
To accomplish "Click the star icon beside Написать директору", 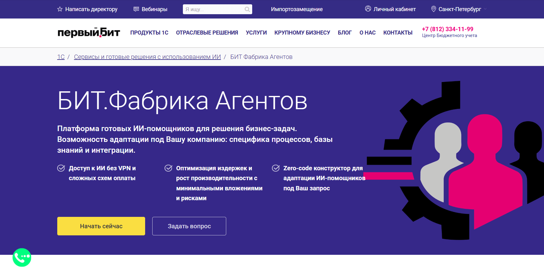I will (x=60, y=9).
